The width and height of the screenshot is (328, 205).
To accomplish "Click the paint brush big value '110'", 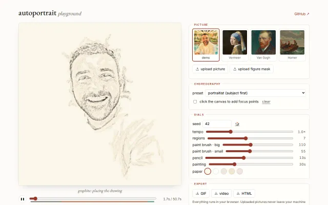I will click(302, 145).
